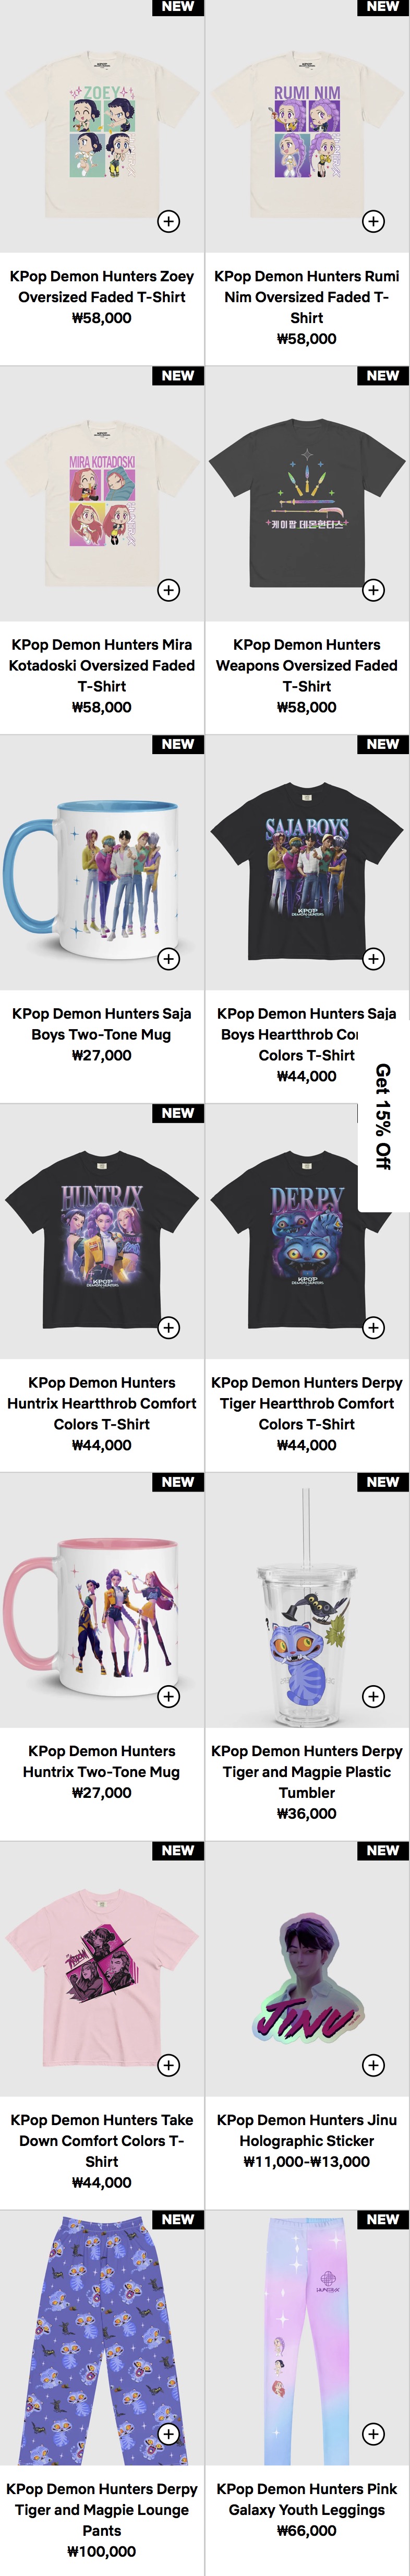Click plus icon on Huntrix black T-Shirt
Screen dimensions: 410x2576
pos(169,1328)
